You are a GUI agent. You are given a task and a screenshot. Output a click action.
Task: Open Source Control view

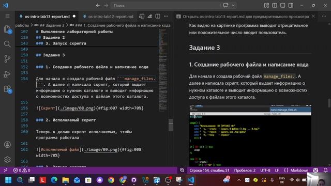(x=7, y=59)
